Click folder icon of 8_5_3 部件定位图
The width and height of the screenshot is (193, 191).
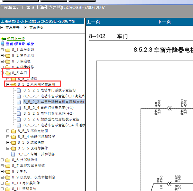click(14, 131)
